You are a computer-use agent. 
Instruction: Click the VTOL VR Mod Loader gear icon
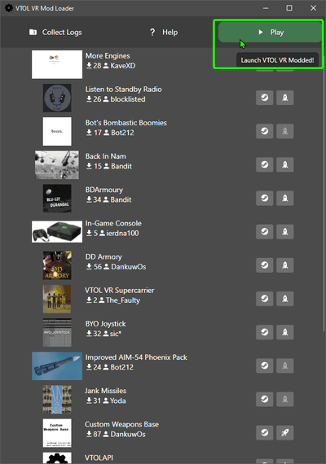tap(9, 8)
